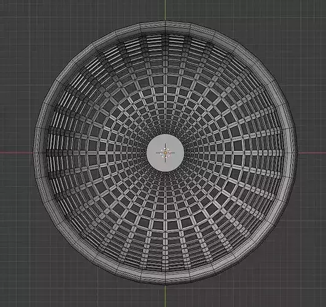Click the green Y-axis line below the mesh
This screenshot has height=307, width=326.
coord(166,296)
